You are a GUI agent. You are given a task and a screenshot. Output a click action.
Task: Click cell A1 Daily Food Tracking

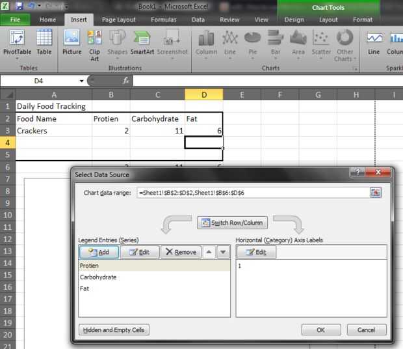click(x=54, y=106)
